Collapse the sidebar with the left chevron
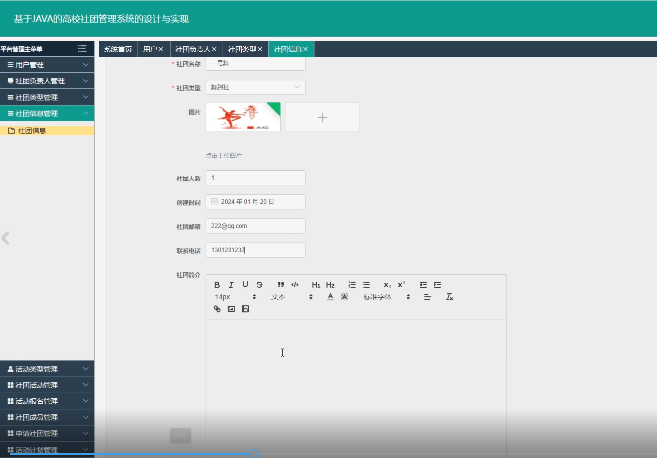 (6, 238)
